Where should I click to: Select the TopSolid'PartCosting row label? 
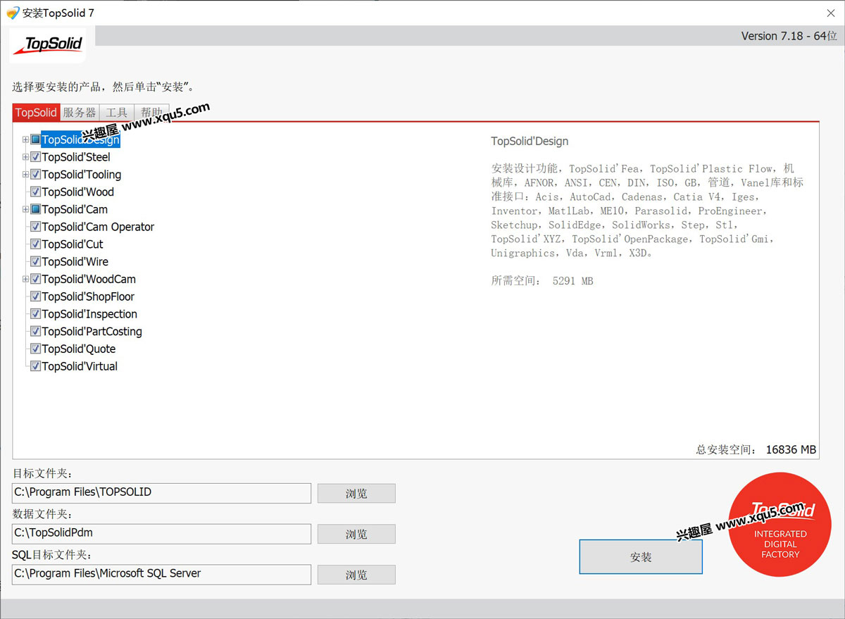pos(92,331)
